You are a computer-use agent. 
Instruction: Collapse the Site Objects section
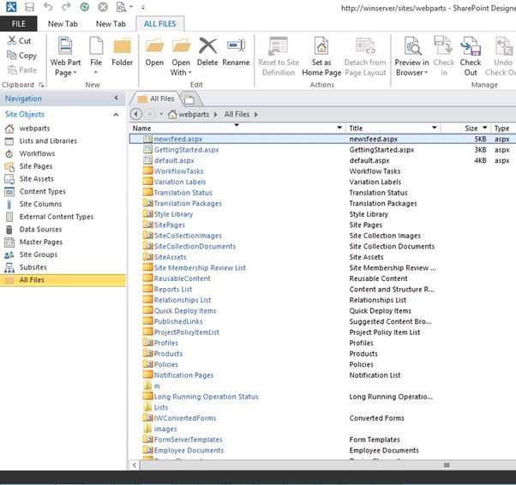click(x=116, y=115)
